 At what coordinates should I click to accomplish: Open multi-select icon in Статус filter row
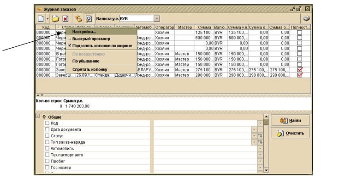coord(260,136)
